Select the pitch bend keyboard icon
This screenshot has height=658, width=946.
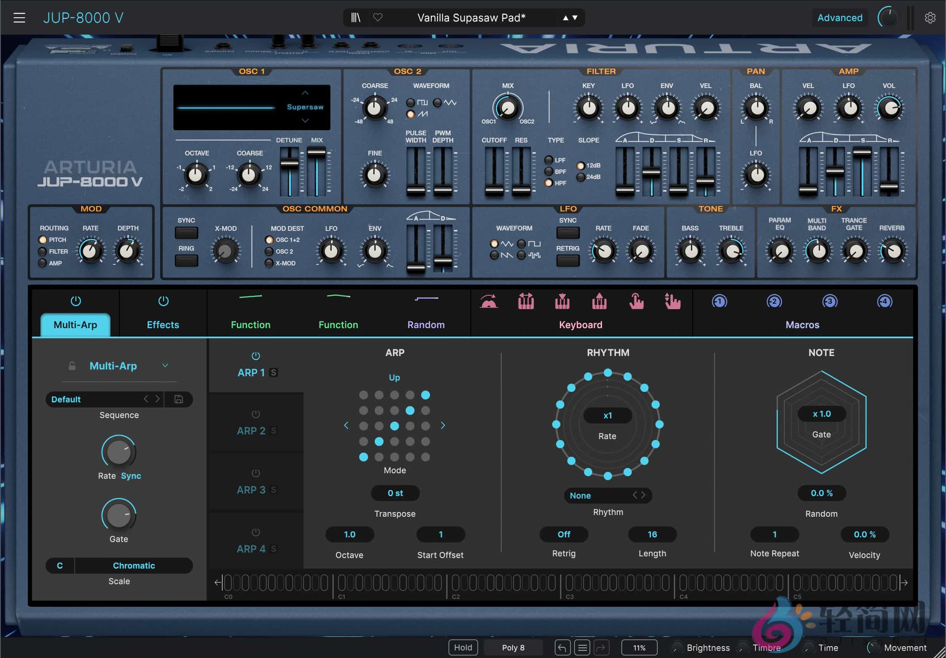pos(489,302)
